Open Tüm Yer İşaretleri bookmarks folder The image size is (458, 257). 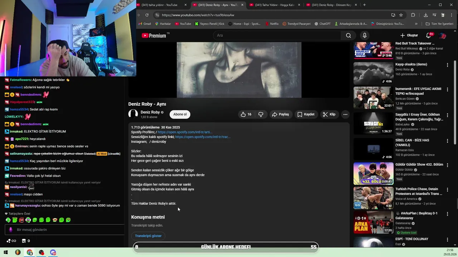point(439,24)
